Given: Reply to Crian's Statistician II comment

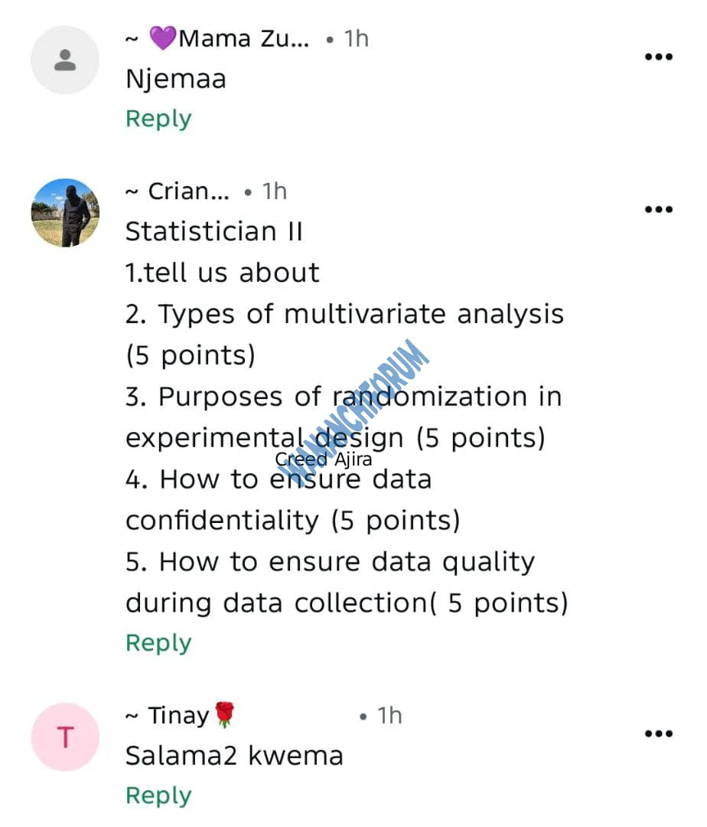Looking at the screenshot, I should (158, 642).
